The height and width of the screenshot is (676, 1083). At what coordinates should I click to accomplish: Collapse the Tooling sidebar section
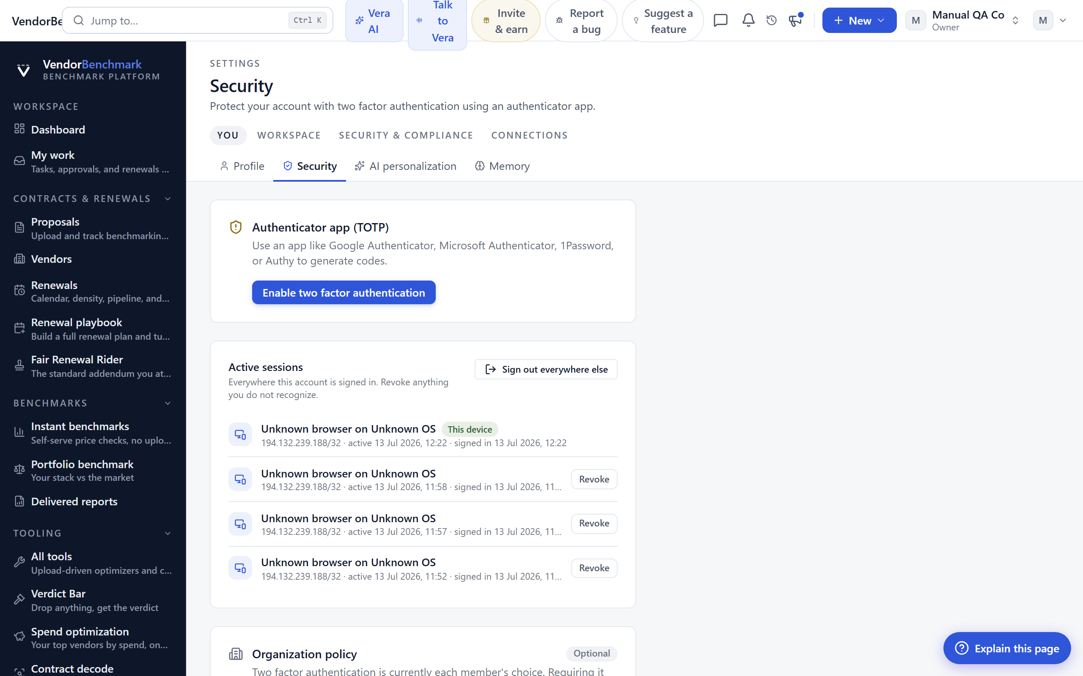click(168, 533)
